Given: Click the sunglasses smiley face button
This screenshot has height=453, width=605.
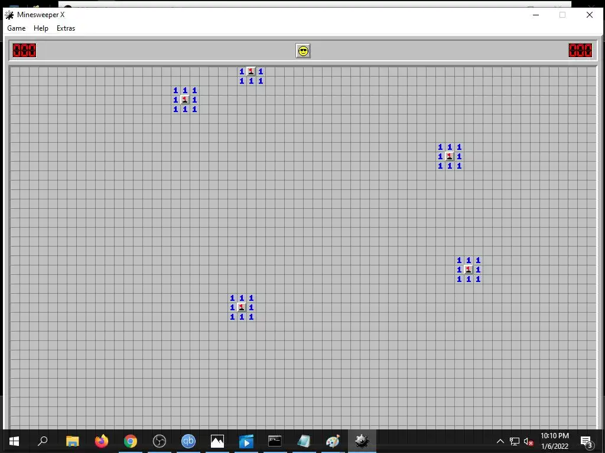Looking at the screenshot, I should 303,51.
